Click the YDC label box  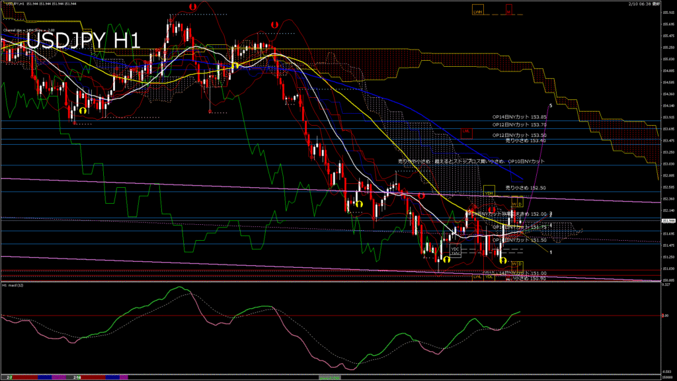coord(455,249)
